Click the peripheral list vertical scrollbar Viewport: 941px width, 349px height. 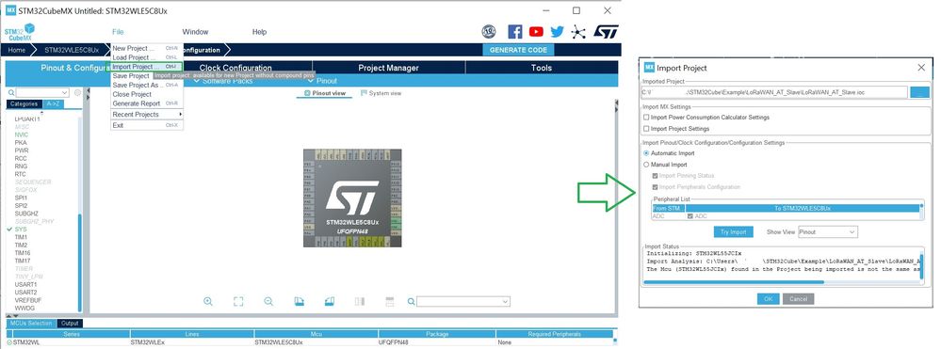coord(80,262)
